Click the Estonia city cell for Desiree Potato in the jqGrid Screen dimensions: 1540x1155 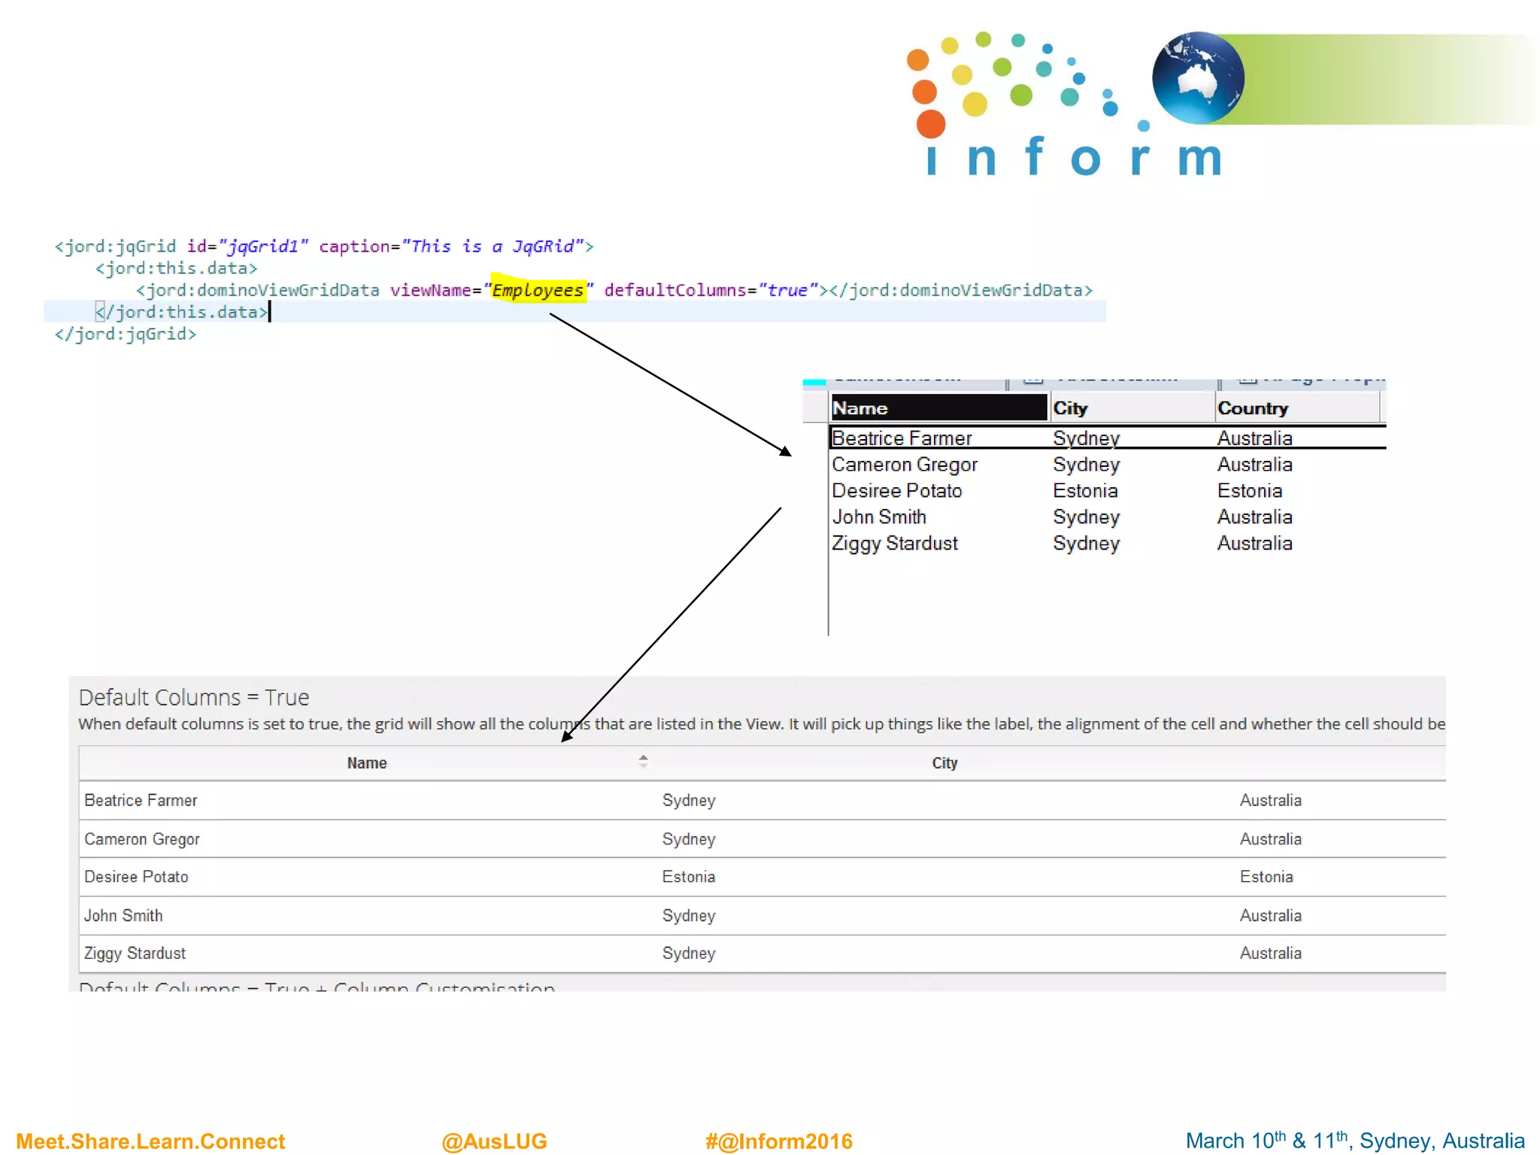pyautogui.click(x=688, y=877)
